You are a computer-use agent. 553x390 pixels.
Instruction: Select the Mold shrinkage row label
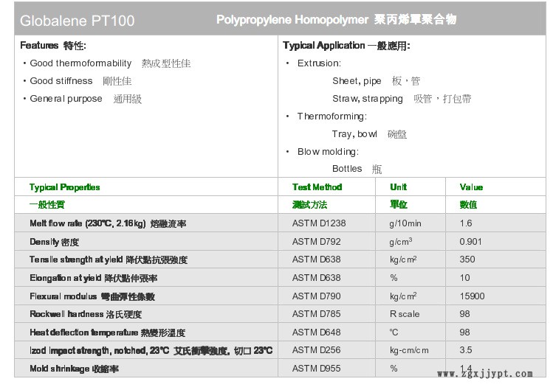[74, 369]
